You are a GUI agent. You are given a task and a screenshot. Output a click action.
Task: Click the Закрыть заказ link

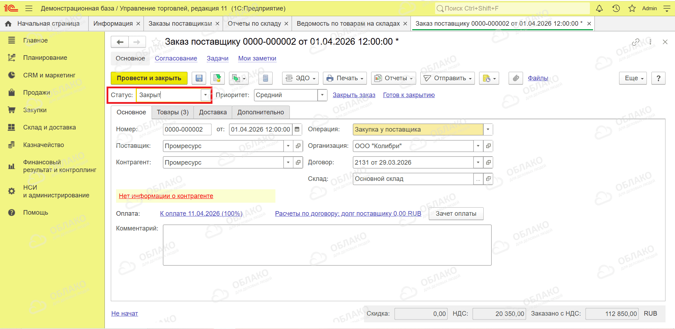pos(354,95)
